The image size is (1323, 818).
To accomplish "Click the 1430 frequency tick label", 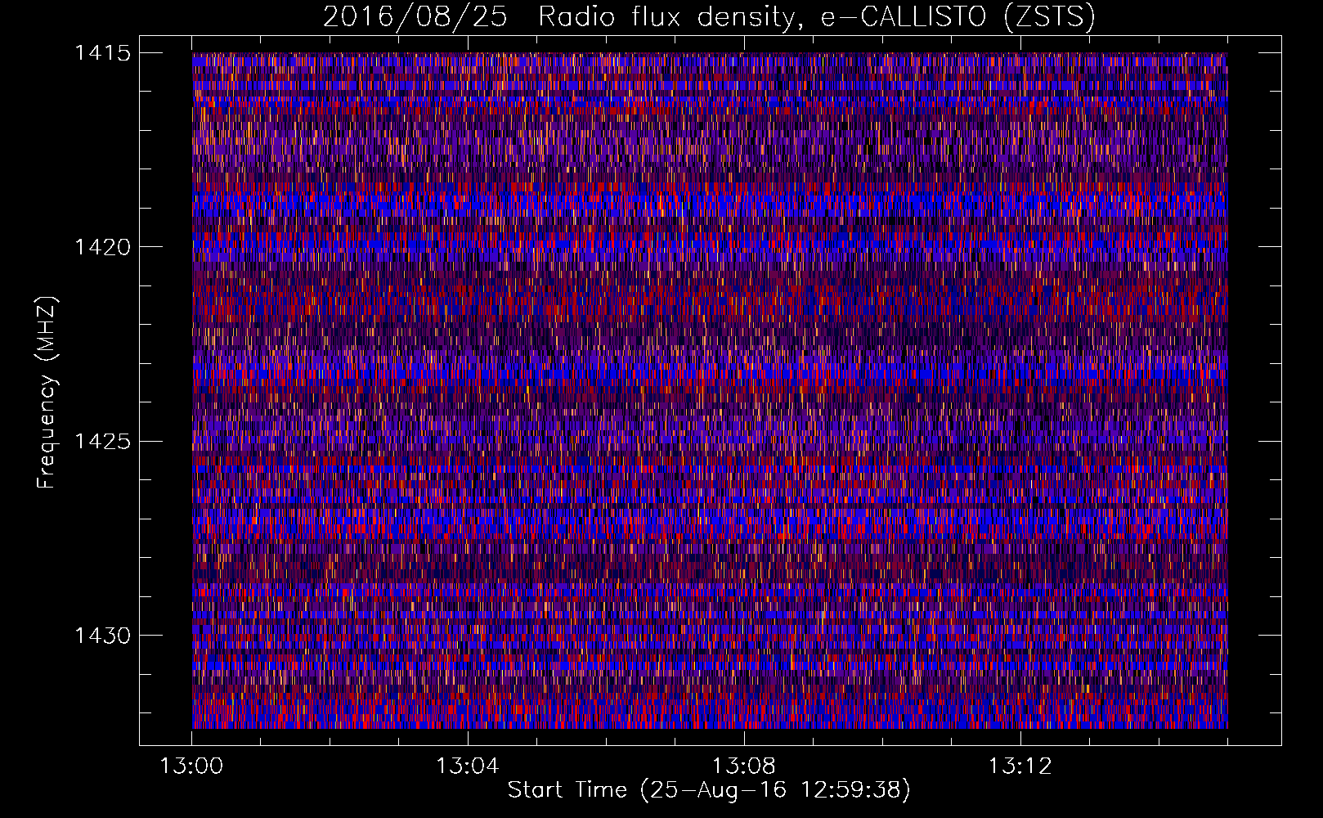I will coord(103,636).
